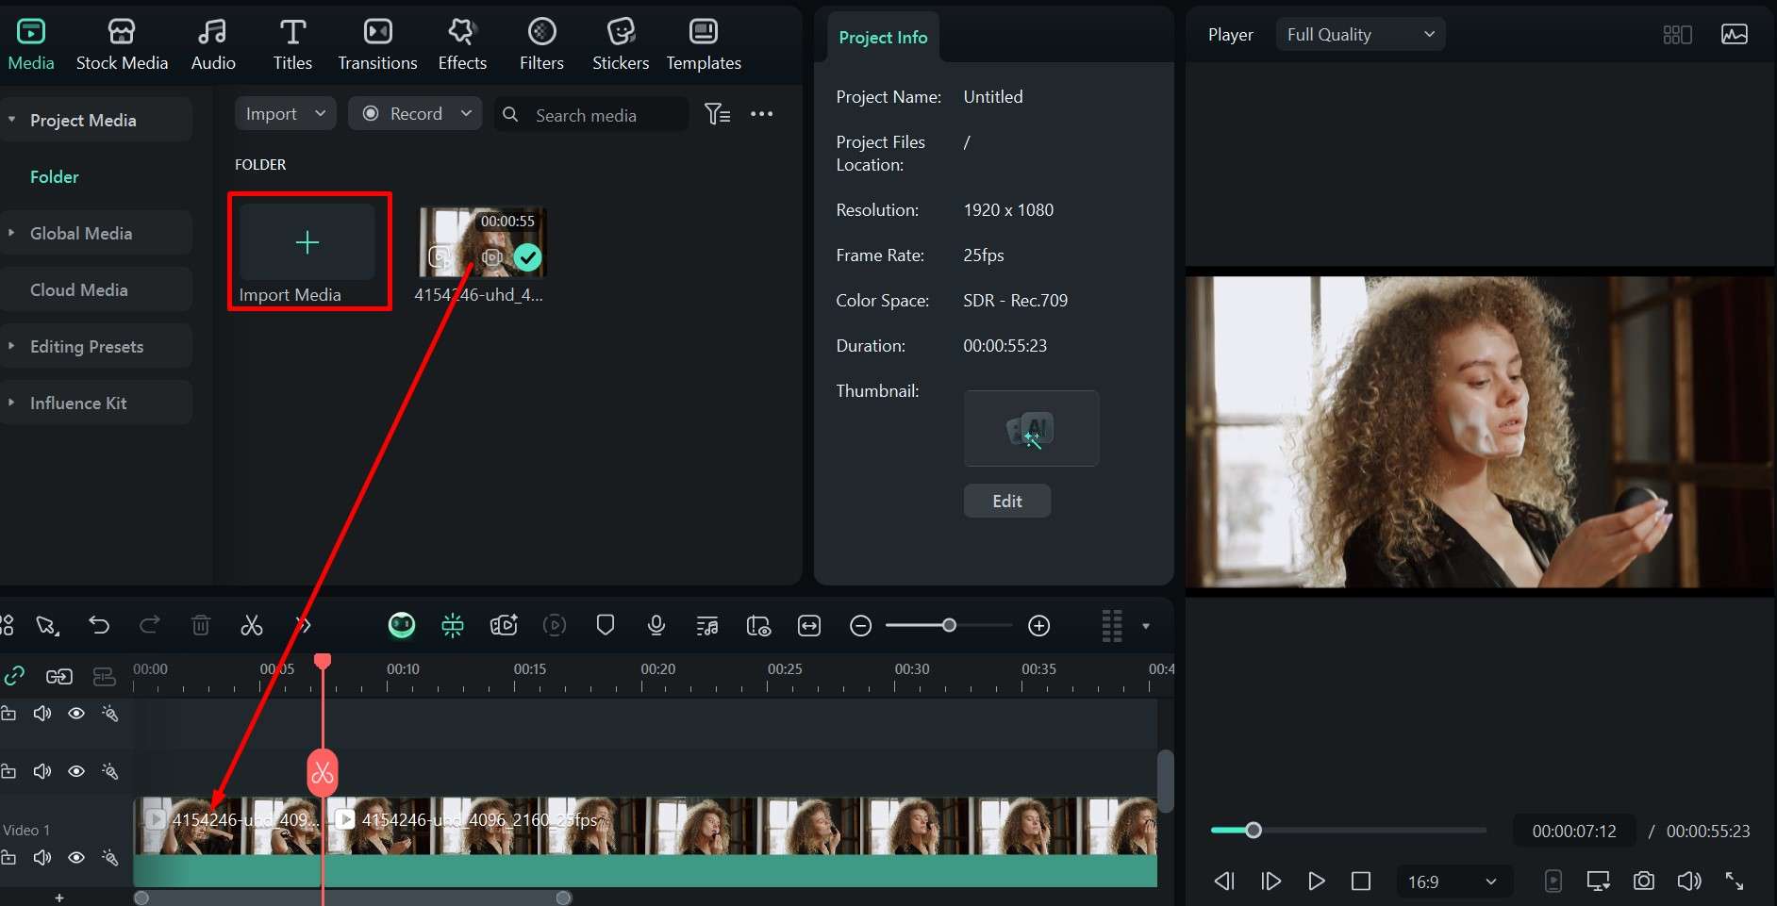Select the Project Info tab
This screenshot has height=906, width=1777.
pyautogui.click(x=883, y=38)
